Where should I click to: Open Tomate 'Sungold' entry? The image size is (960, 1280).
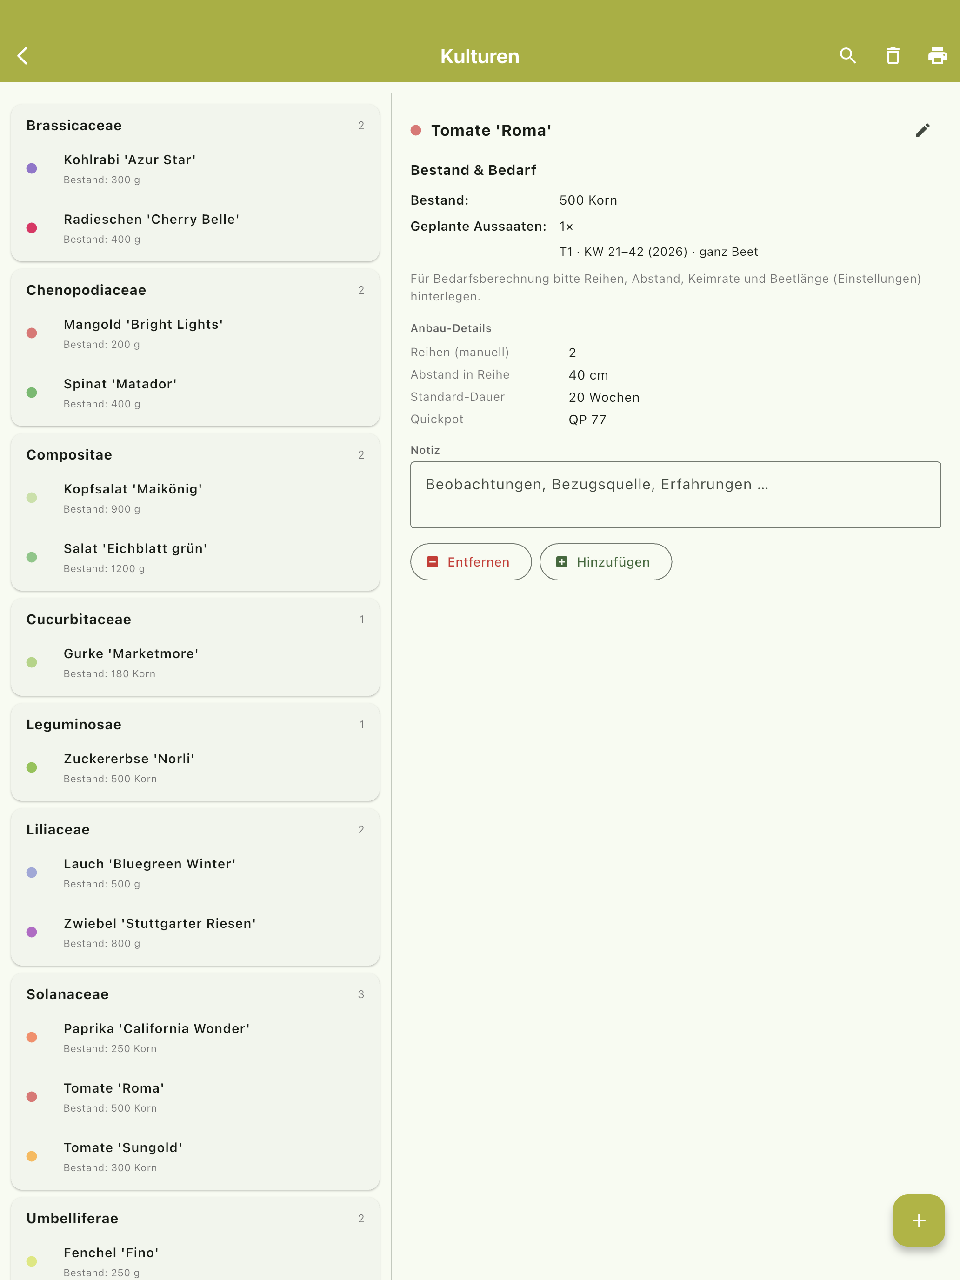(x=196, y=1157)
